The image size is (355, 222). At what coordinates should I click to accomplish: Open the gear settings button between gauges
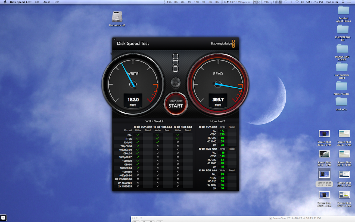(x=176, y=82)
